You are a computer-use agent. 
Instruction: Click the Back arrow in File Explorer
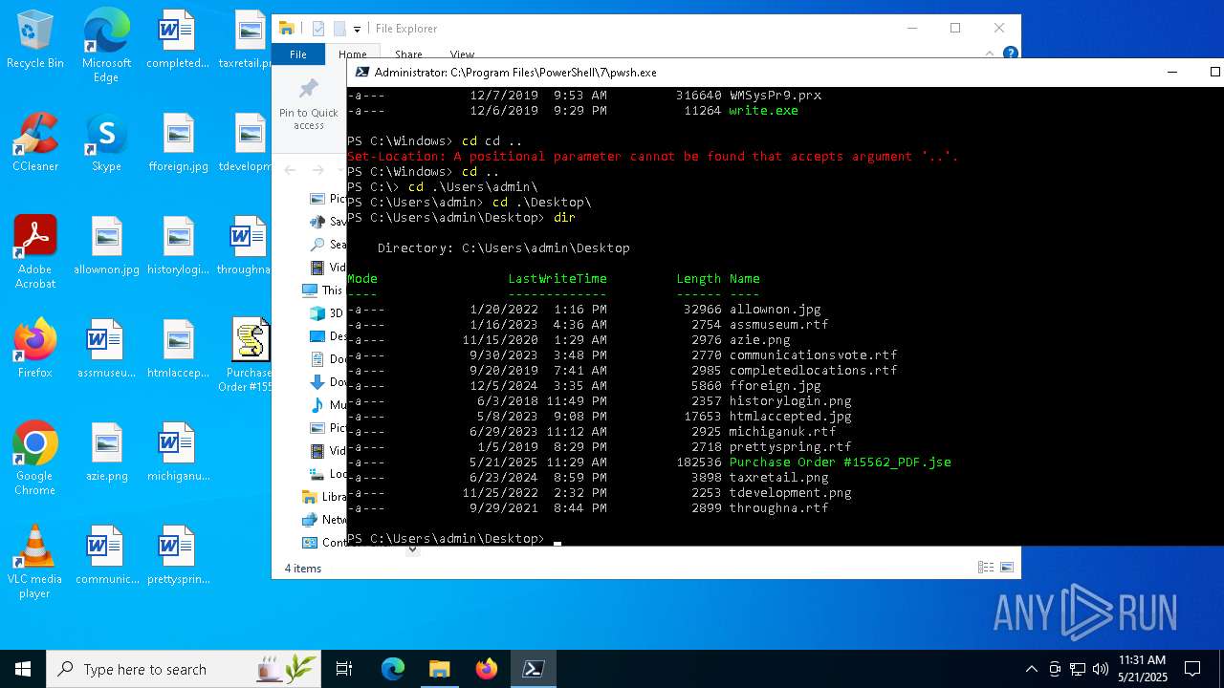pyautogui.click(x=291, y=170)
